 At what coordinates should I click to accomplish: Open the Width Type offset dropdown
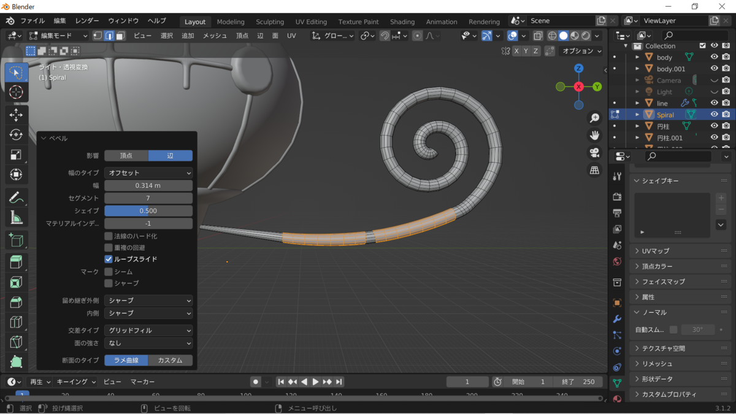pyautogui.click(x=148, y=173)
